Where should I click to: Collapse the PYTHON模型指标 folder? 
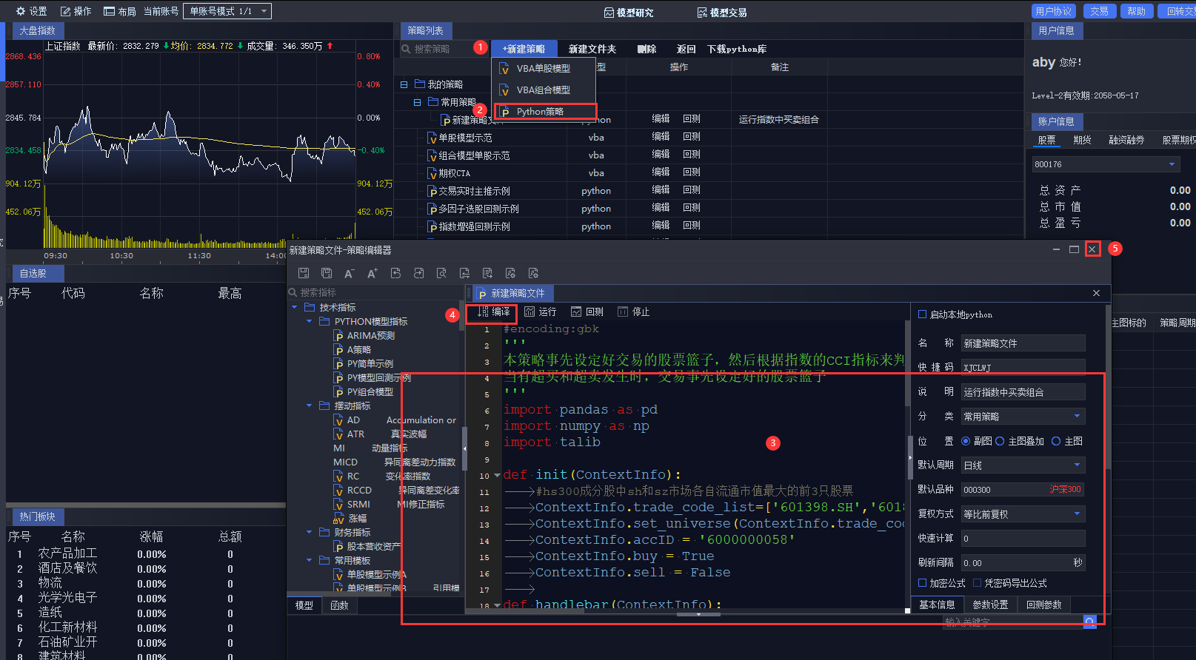pos(309,321)
